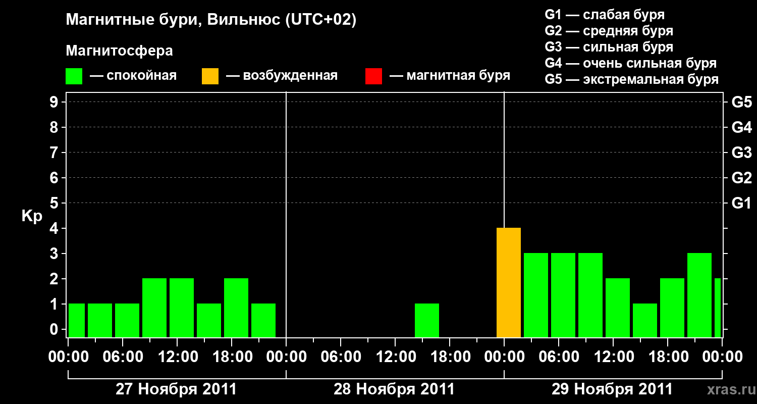
Task: Click the 'G2' label on the right axis
Action: [742, 178]
